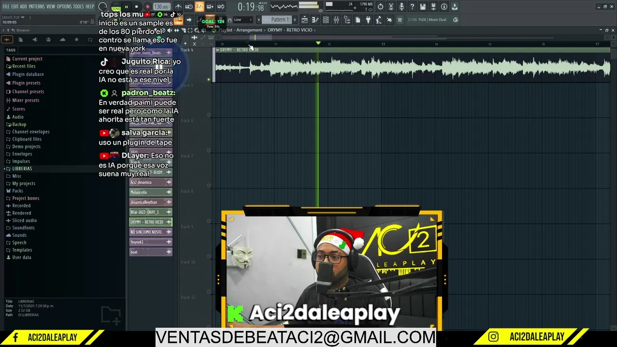Click the FLEX Moon Dust hint globe icon

[x=456, y=20]
